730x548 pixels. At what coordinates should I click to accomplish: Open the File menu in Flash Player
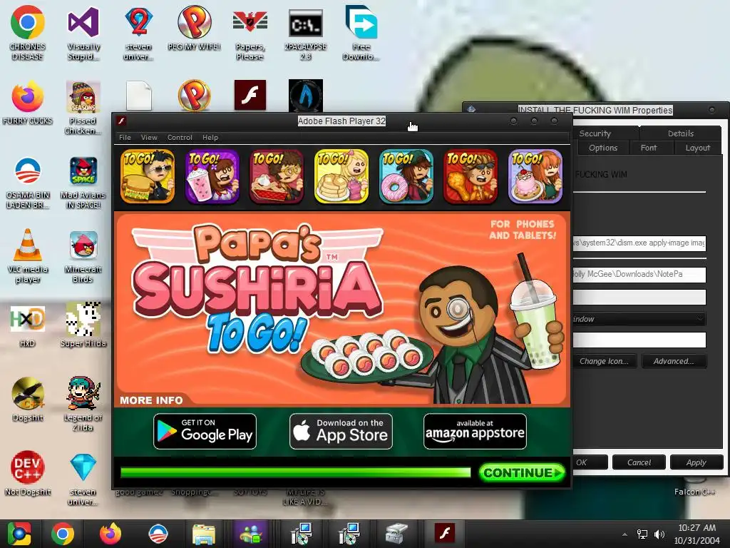[x=125, y=138]
